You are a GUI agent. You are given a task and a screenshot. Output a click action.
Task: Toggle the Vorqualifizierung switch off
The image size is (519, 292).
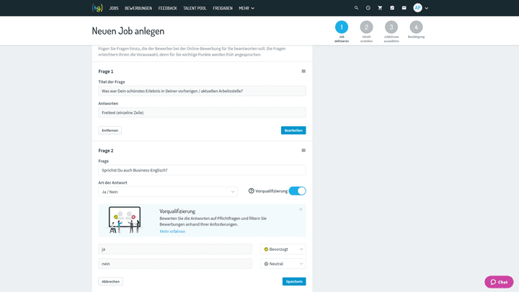point(297,191)
